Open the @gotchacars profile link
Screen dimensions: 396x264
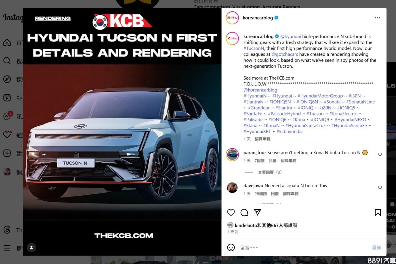tap(285, 54)
